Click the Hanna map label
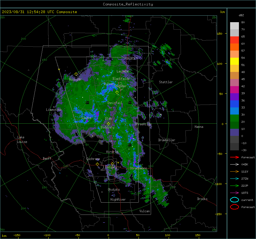 click(x=199, y=127)
